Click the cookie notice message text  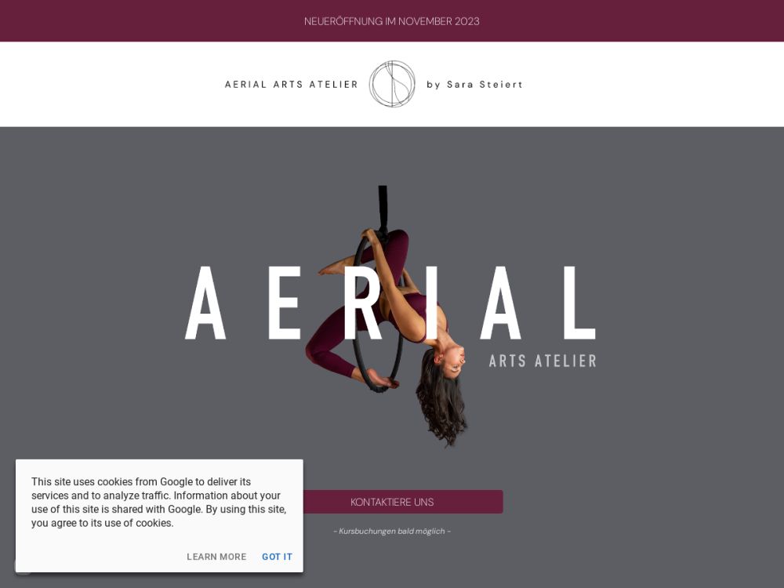(158, 503)
